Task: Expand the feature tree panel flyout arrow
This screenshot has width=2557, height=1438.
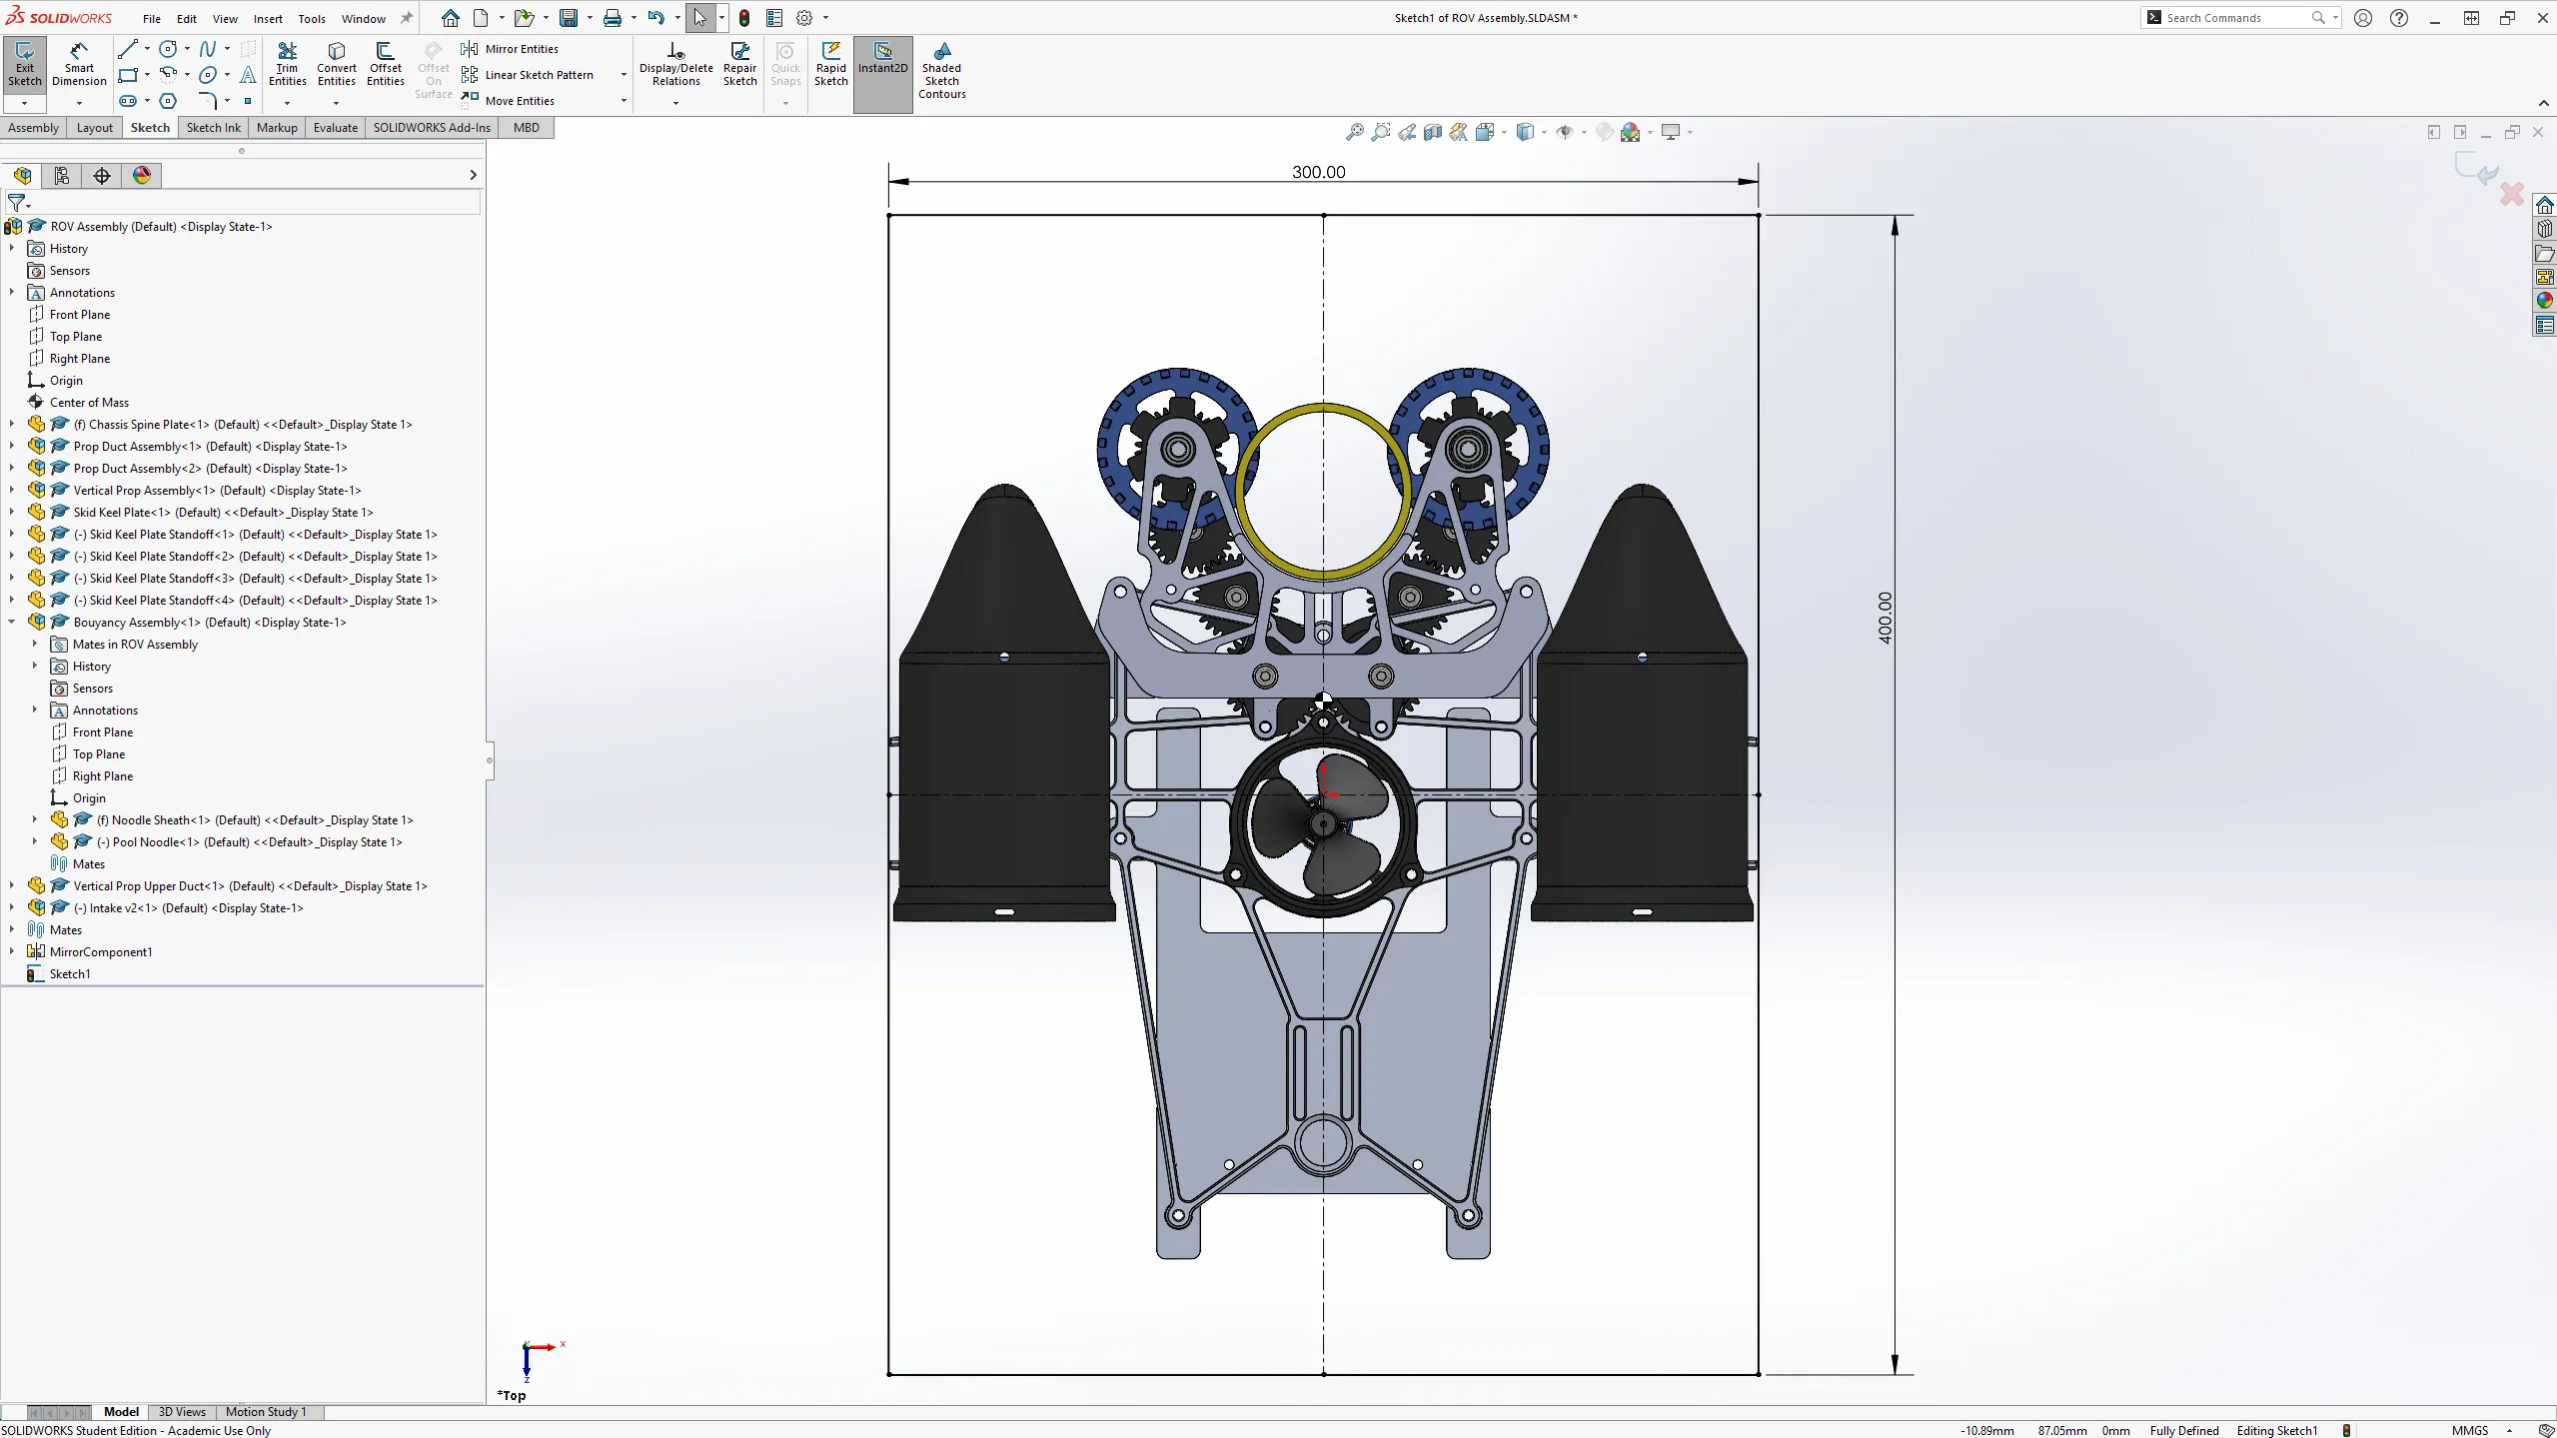Action: pyautogui.click(x=473, y=176)
